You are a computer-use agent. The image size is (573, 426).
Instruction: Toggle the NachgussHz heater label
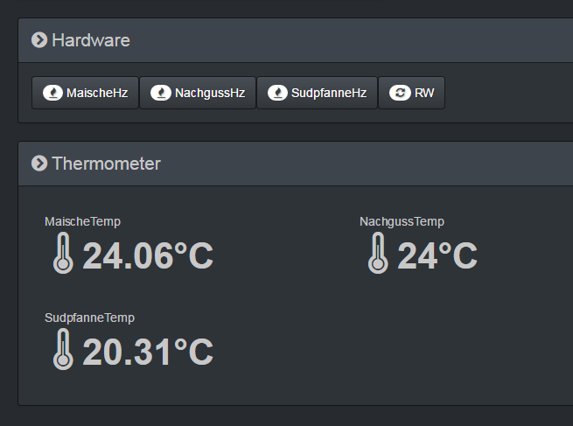[x=210, y=93]
